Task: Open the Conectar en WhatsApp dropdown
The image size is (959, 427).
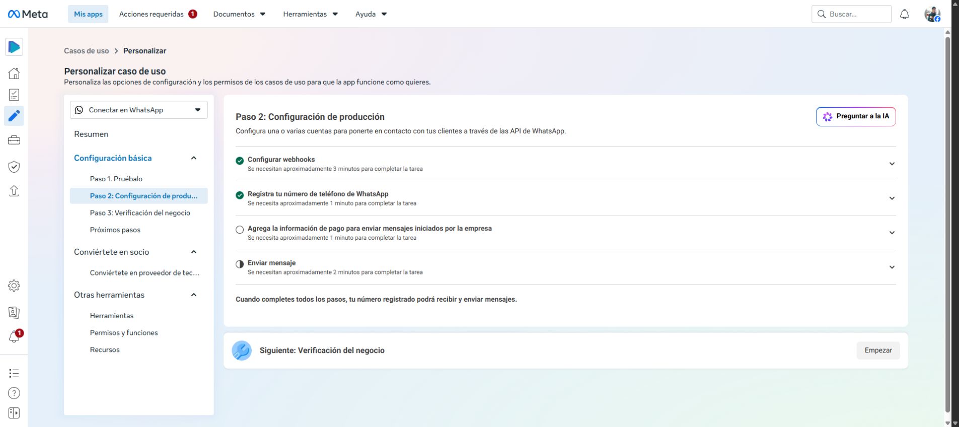Action: tap(139, 110)
